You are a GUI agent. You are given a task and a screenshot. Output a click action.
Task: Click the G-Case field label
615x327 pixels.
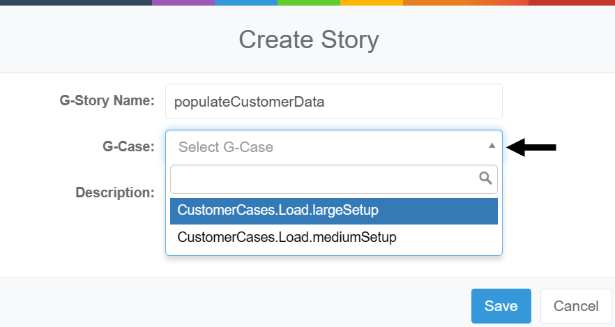click(127, 146)
